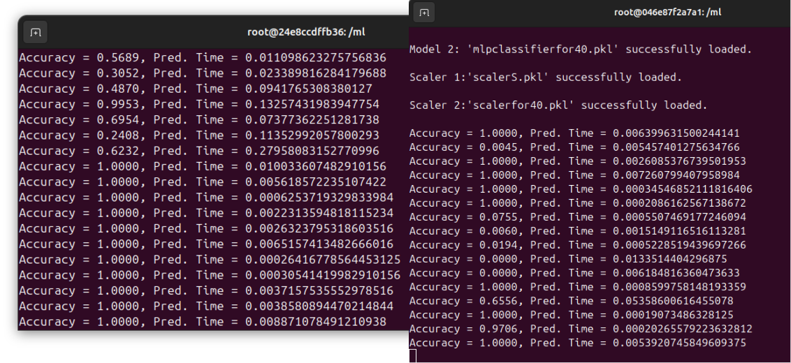This screenshot has width=791, height=363.
Task: Click the cursor prompt in right terminal
Action: (x=412, y=356)
